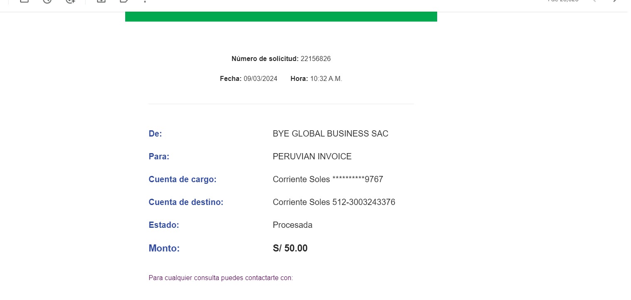This screenshot has width=631, height=300.
Task: Click the time 10:32 A.M.
Action: point(326,79)
